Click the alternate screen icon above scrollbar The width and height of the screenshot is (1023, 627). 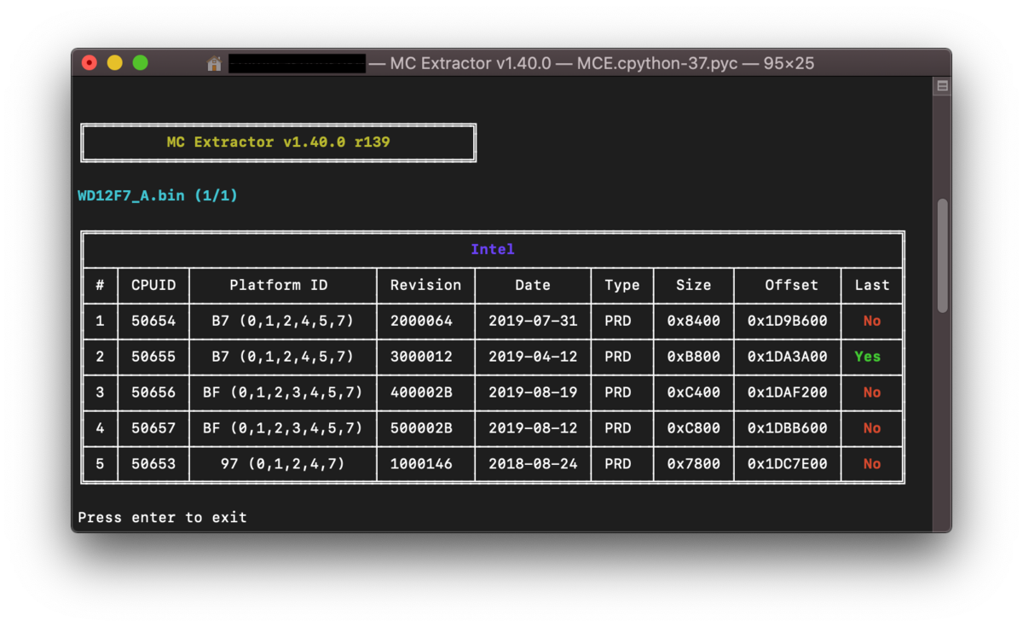point(942,86)
